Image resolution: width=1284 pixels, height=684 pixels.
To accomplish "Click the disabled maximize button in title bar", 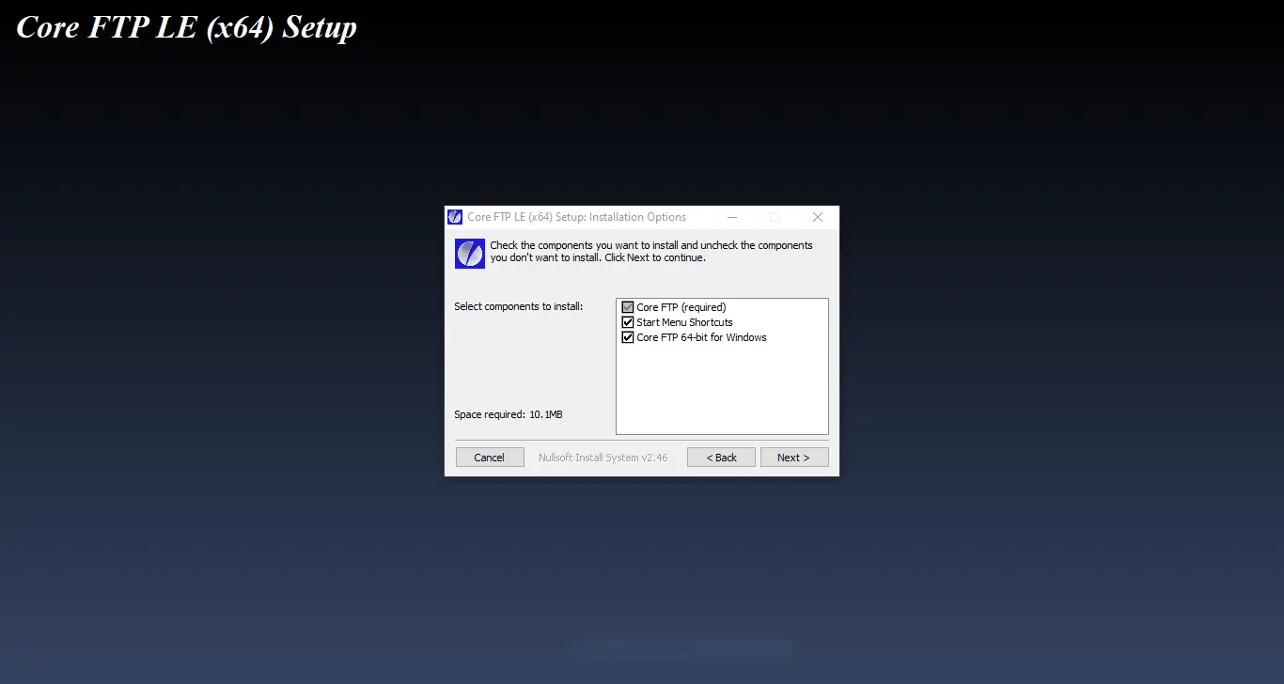I will click(x=775, y=217).
